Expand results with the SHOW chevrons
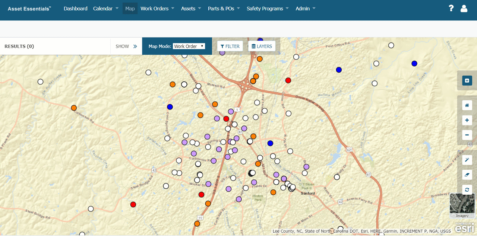The height and width of the screenshot is (236, 477). pyautogui.click(x=126, y=47)
